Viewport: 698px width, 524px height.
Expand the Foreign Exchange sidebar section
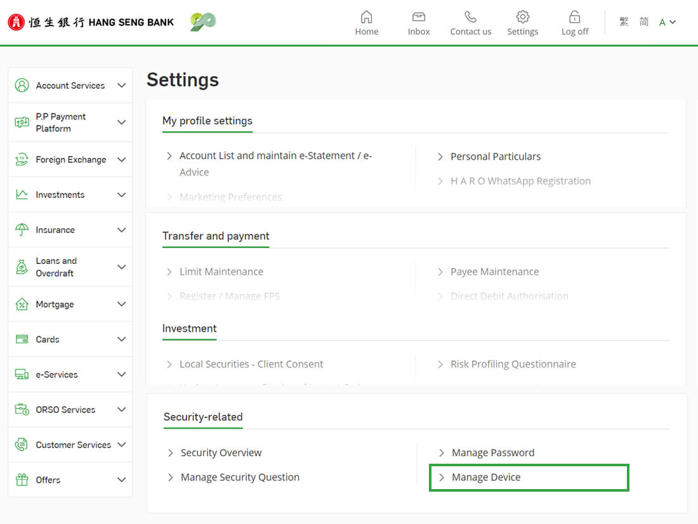121,160
